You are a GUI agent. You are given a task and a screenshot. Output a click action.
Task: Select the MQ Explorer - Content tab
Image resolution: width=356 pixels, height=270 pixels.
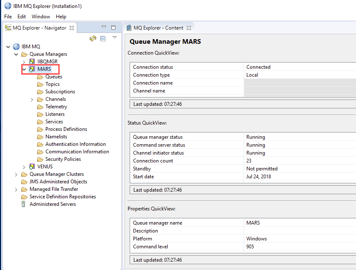pyautogui.click(x=158, y=28)
